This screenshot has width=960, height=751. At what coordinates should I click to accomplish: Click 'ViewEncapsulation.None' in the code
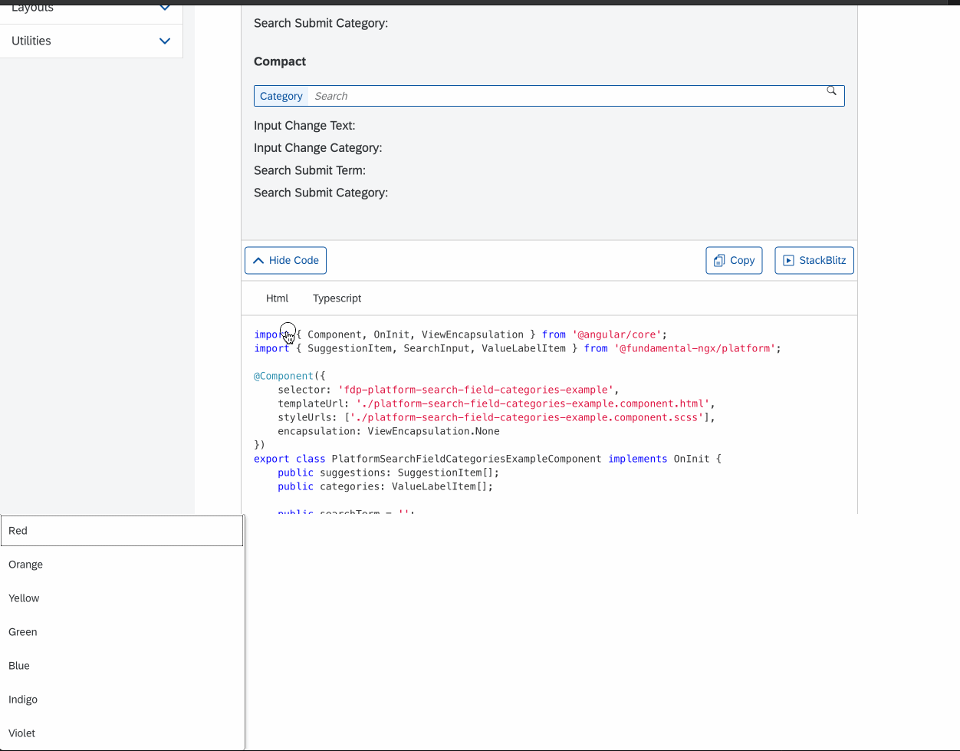point(433,431)
